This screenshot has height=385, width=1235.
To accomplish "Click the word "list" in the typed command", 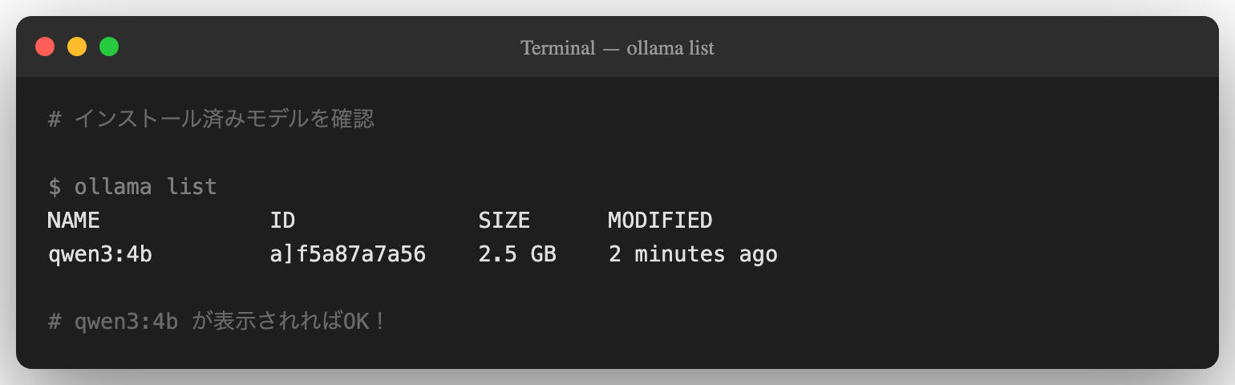I will click(192, 188).
